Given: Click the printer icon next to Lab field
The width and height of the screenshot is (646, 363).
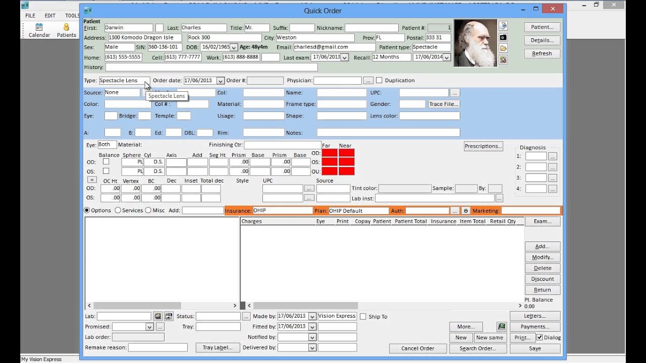Looking at the screenshot, I should 158,316.
